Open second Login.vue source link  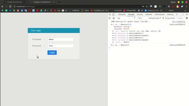(177, 45)
